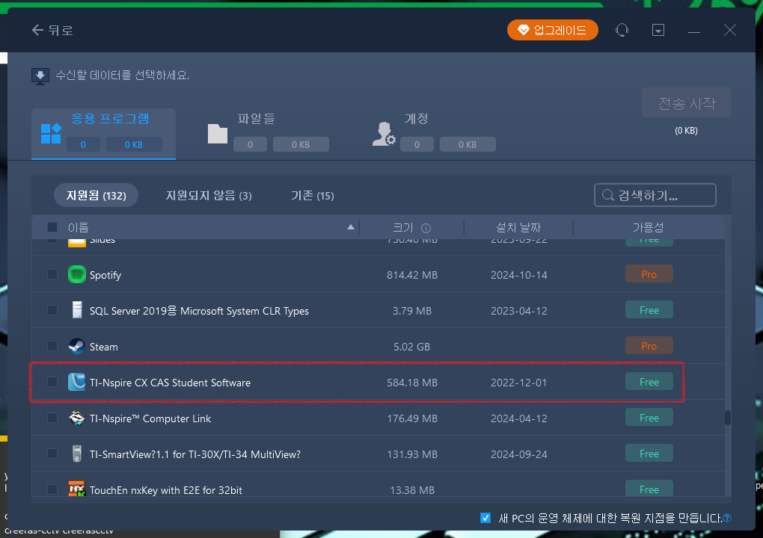Switch to the 지원되지 않음 tab

pyautogui.click(x=208, y=195)
